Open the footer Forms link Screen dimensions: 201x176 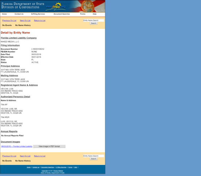pyautogui.click(x=70, y=167)
